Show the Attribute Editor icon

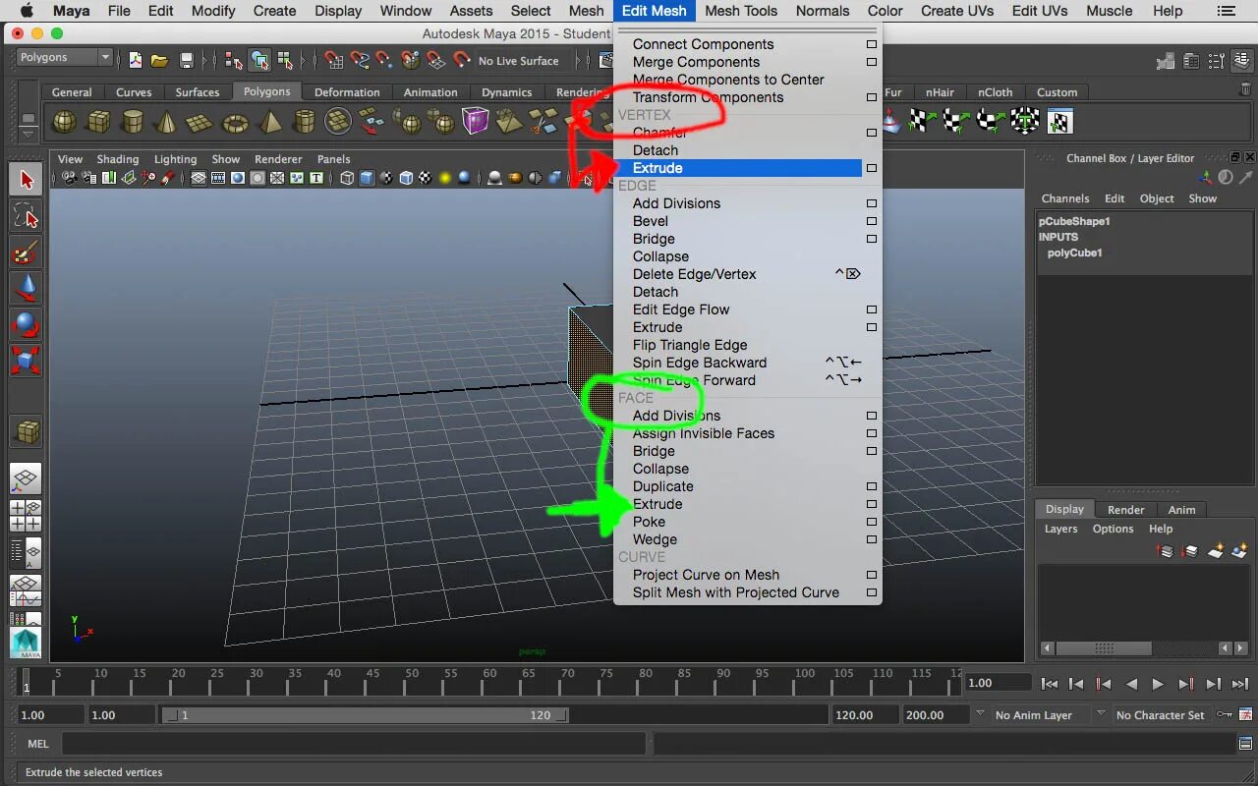coord(1190,61)
